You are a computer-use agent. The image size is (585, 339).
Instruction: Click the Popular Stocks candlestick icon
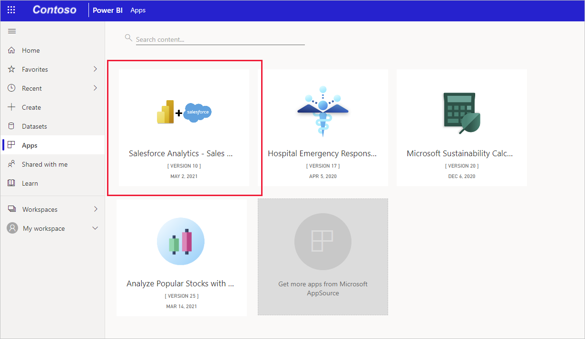[181, 241]
